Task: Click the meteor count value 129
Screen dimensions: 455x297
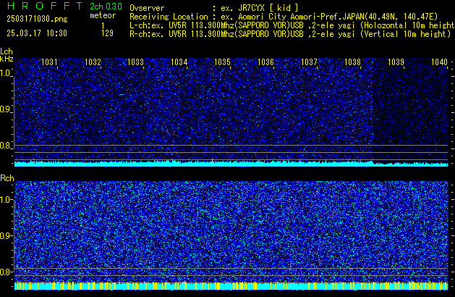Action: coord(107,33)
